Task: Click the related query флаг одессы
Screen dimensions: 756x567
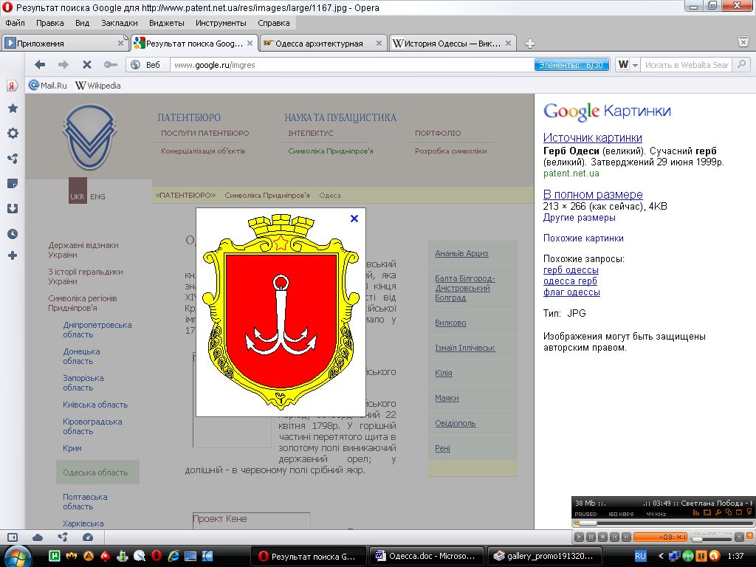Action: (571, 292)
